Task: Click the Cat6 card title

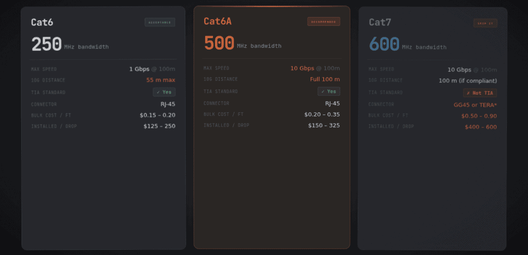Action: [42, 22]
